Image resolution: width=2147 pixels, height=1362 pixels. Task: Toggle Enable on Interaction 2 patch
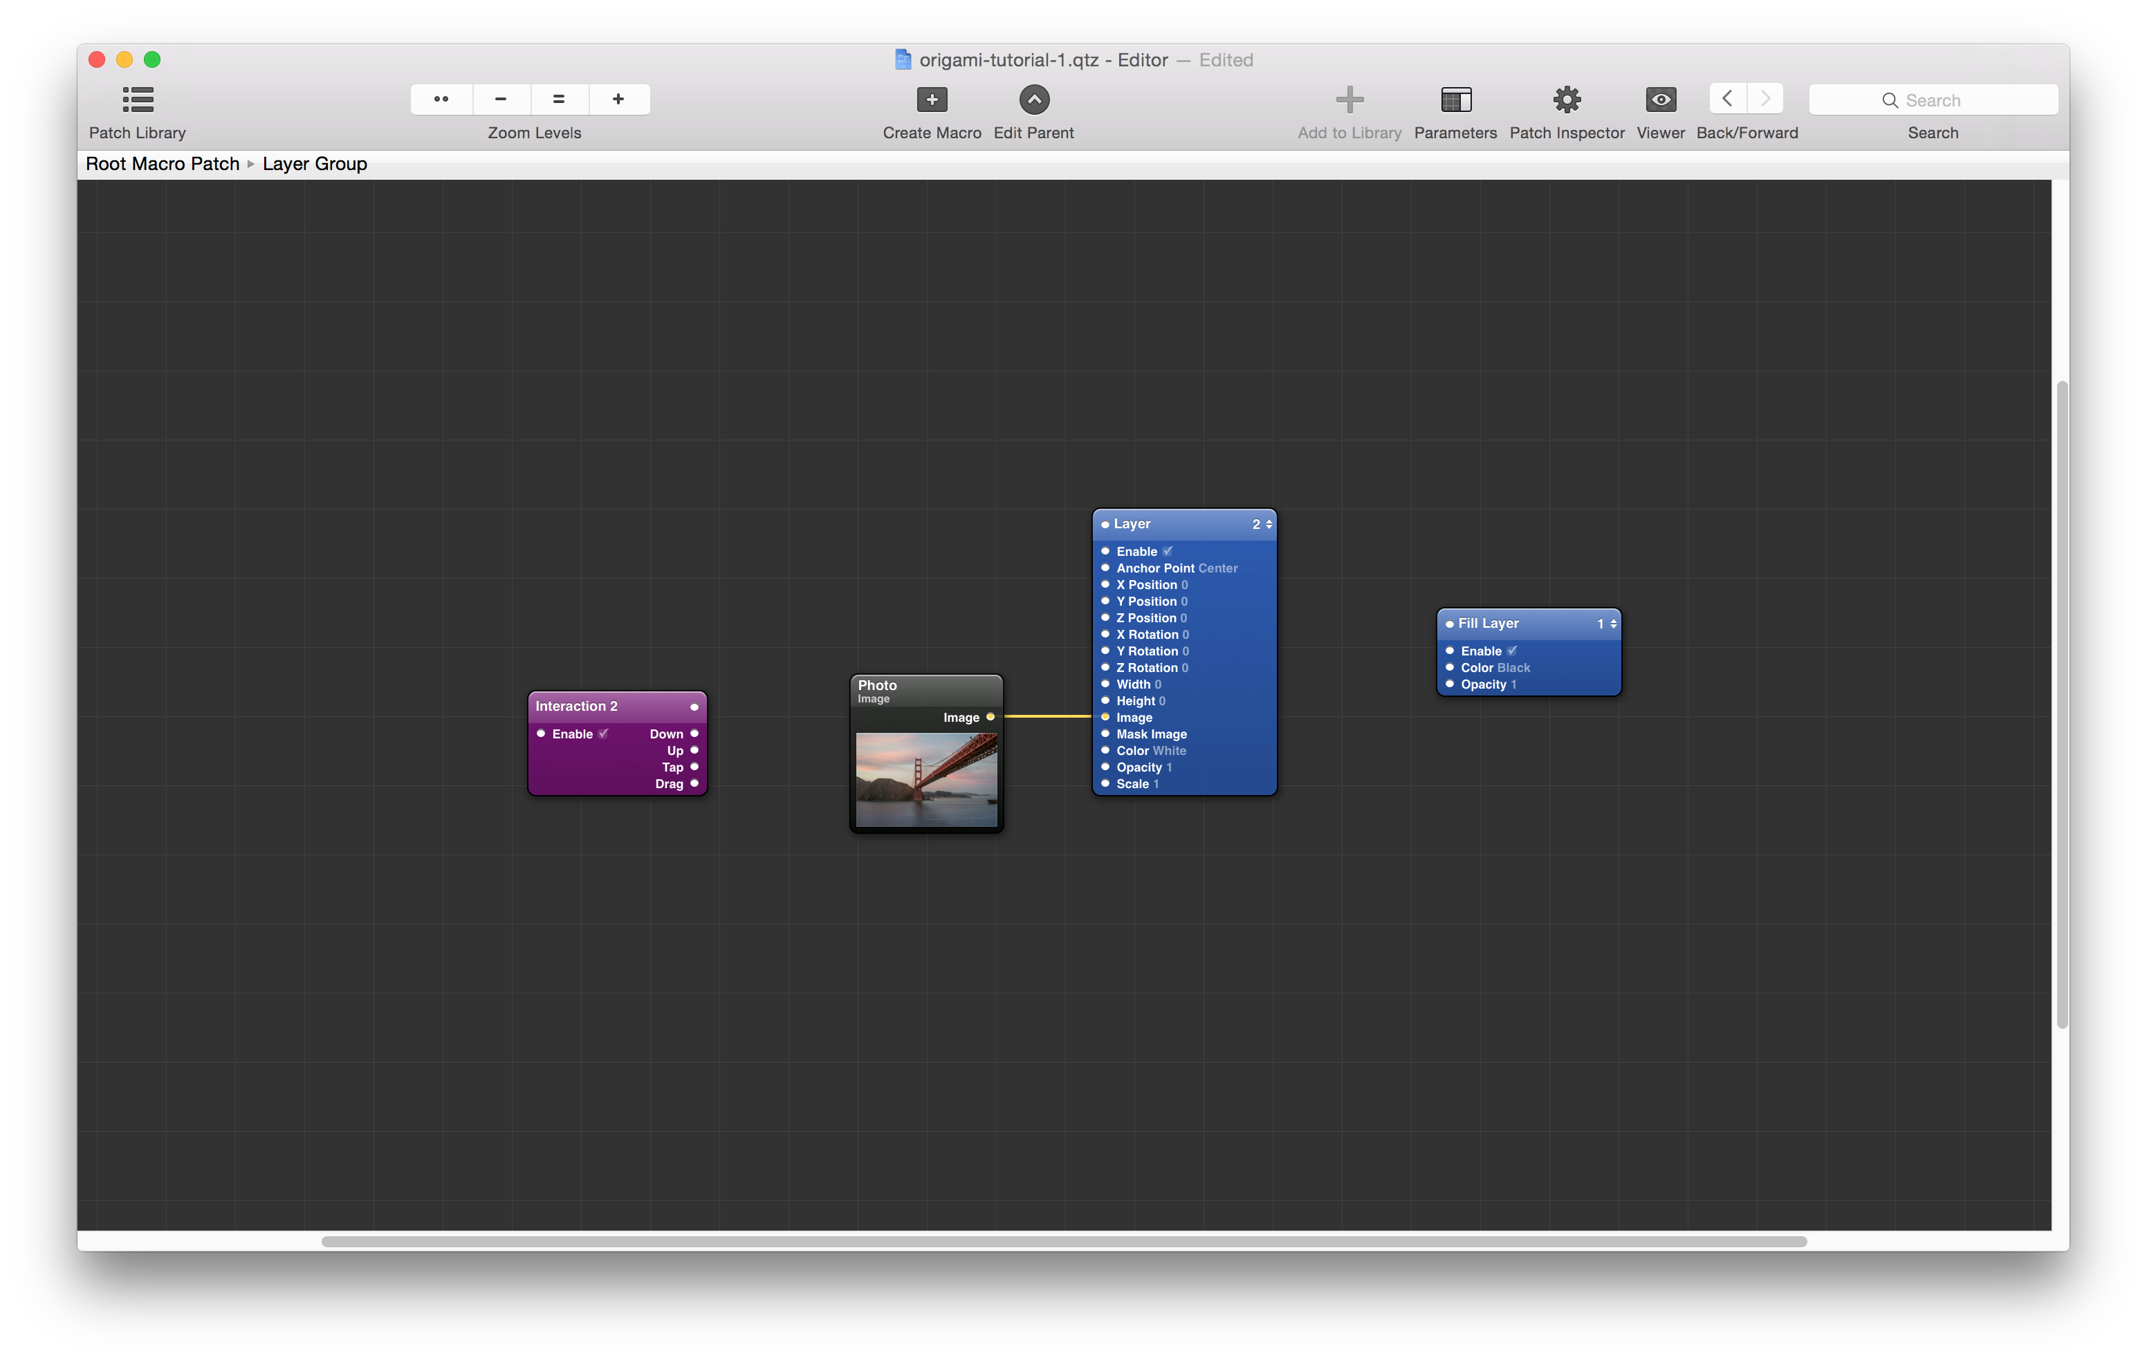click(601, 734)
